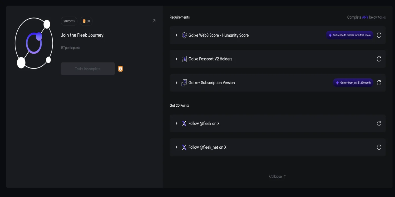
Task: Expand the Galxe Web3 Score task row
Action: pyautogui.click(x=176, y=35)
